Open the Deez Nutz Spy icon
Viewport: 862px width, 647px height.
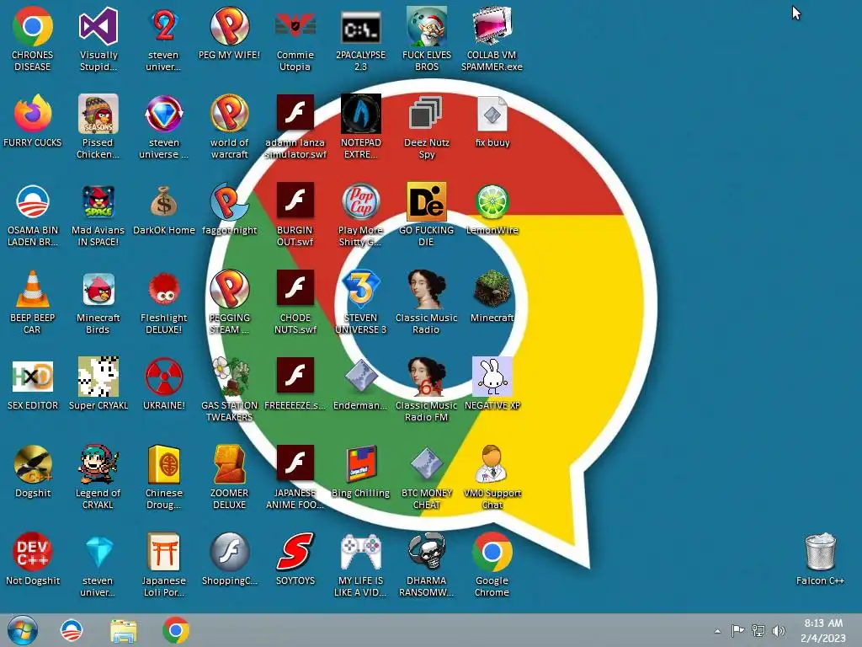click(x=427, y=114)
